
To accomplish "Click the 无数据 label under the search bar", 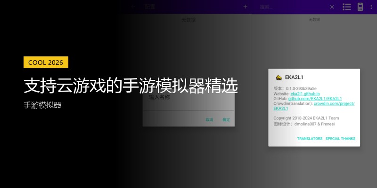I will click(x=314, y=20).
